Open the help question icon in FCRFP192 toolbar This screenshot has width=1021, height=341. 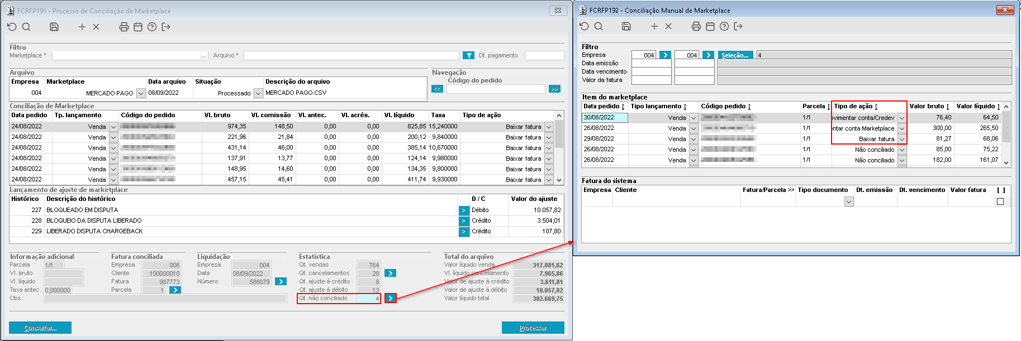point(724,26)
